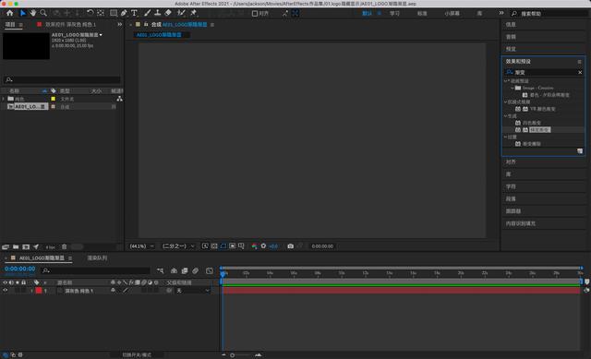Collapse the 生成 Generate effects group
Image resolution: width=591 pixels, height=359 pixels.
coord(506,116)
